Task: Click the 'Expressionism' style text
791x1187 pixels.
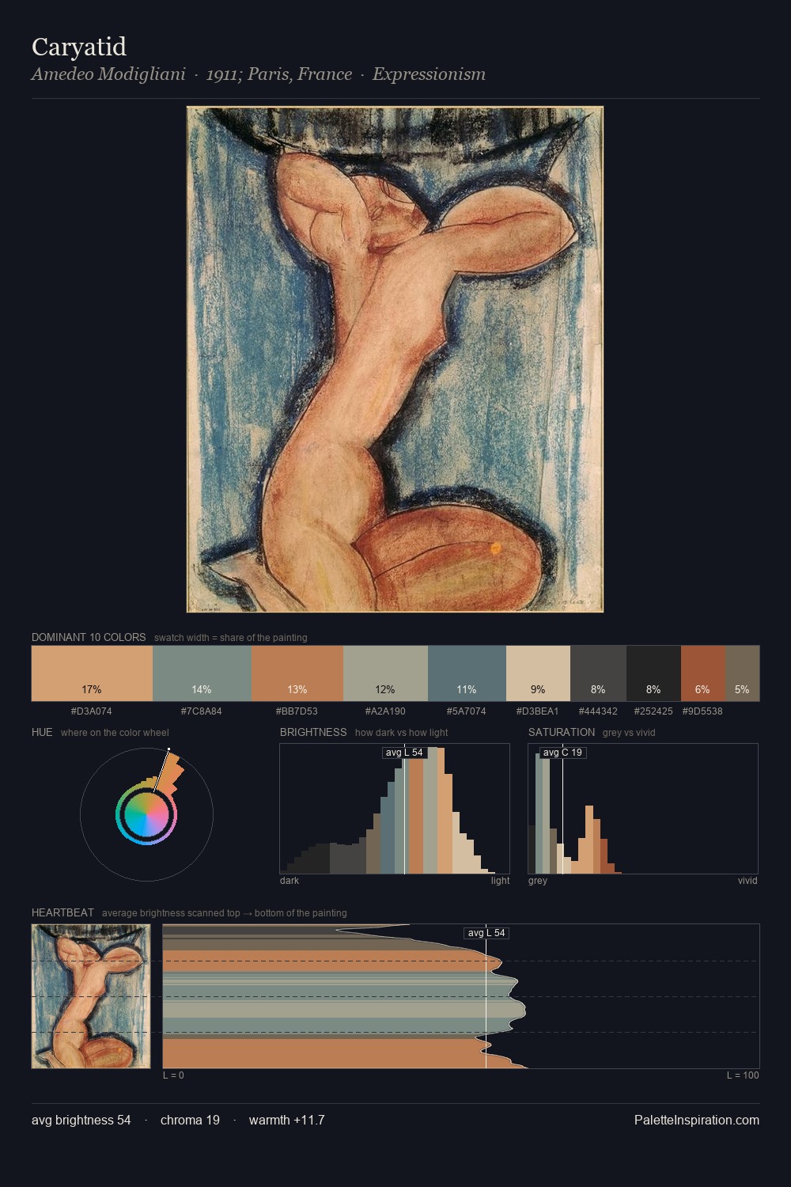Action: coord(429,74)
